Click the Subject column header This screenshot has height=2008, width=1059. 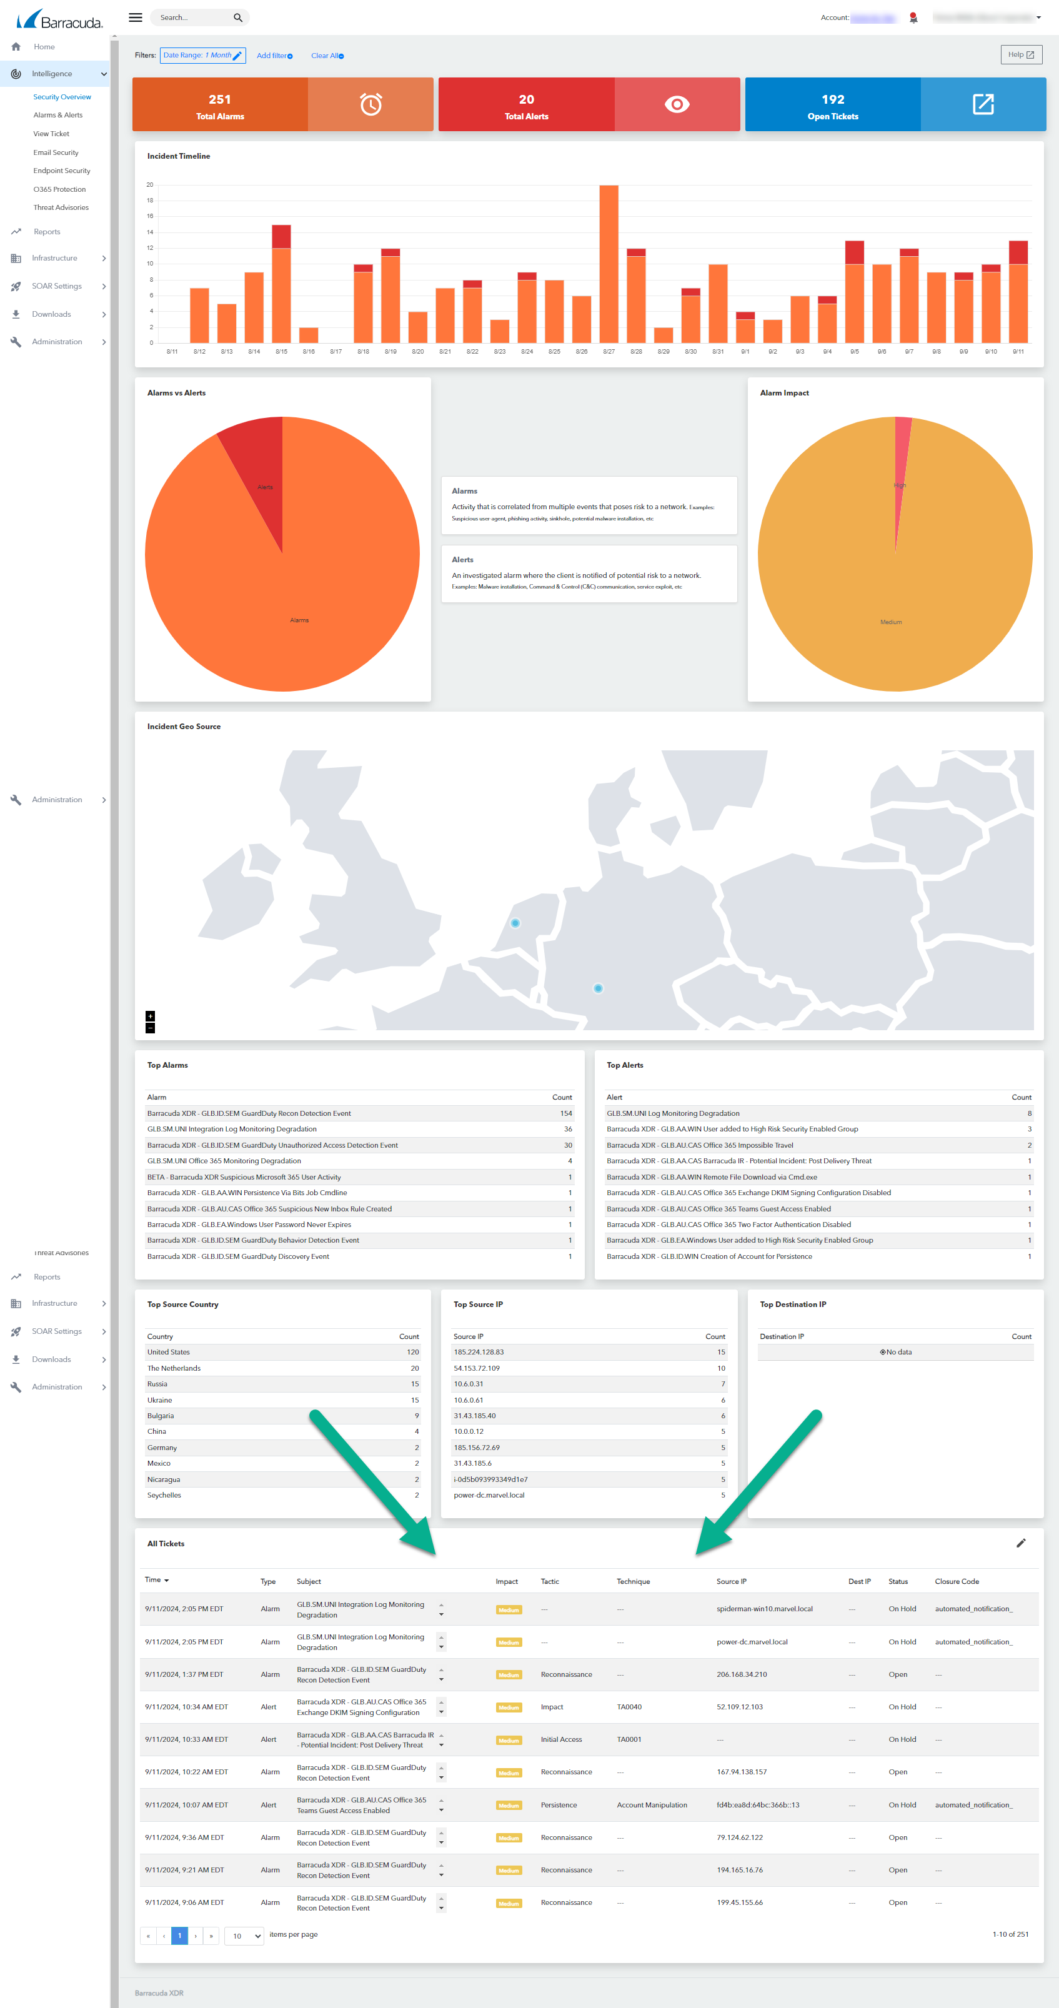[x=309, y=1582]
